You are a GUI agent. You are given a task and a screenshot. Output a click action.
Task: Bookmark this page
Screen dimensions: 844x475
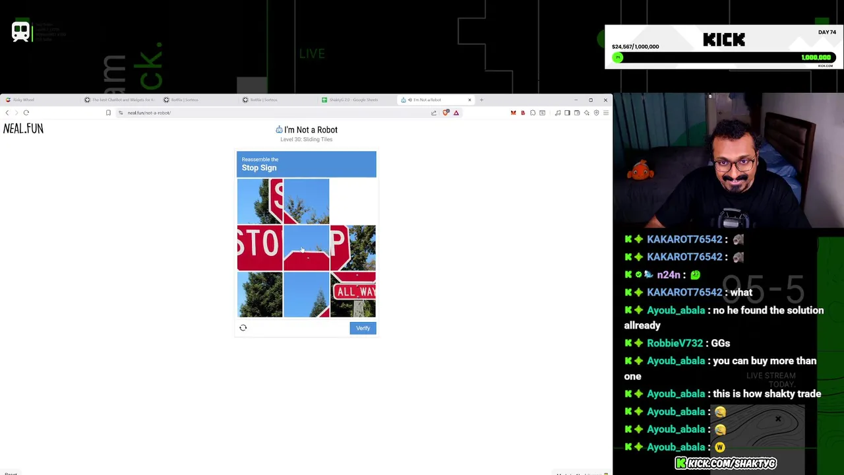(108, 113)
